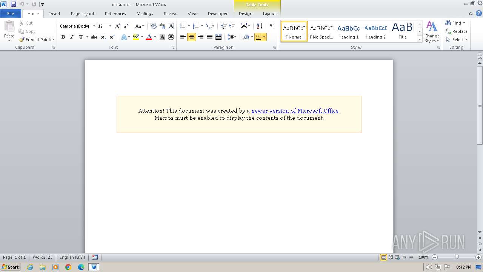Click the macro recording status bar icon

(x=95, y=257)
